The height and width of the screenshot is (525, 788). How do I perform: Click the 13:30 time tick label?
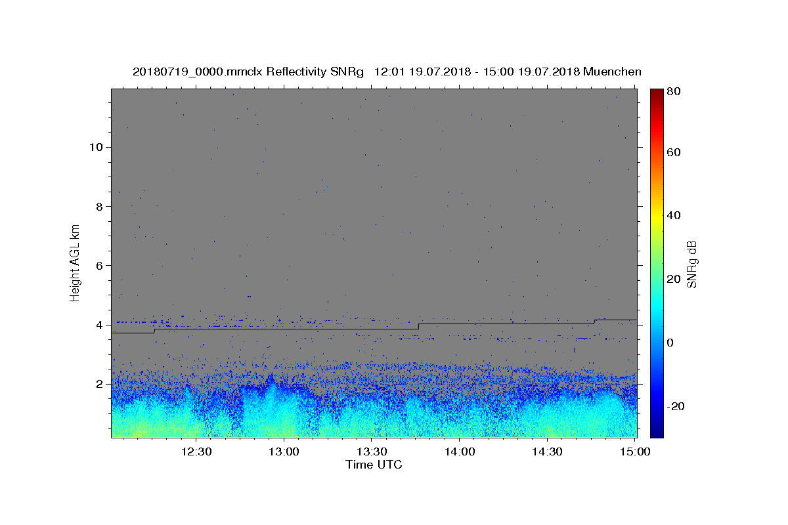372,451
